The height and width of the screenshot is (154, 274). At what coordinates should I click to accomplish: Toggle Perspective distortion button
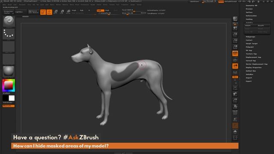(235, 53)
